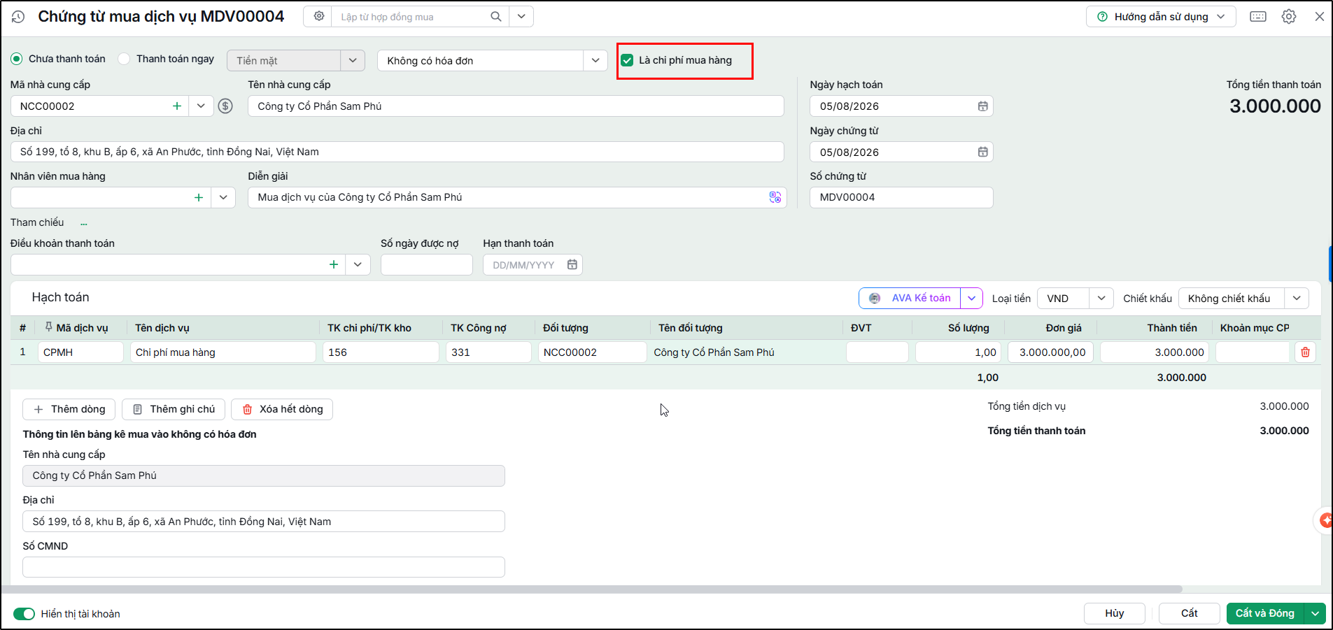The image size is (1333, 630).
Task: Uncheck Là chi phí mua hàng checkbox
Action: click(627, 60)
